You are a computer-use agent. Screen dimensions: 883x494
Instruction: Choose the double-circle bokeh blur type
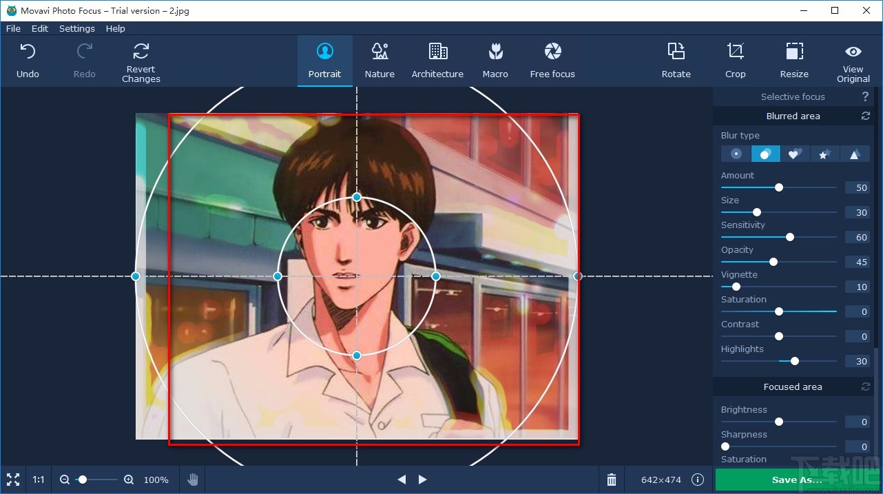(765, 154)
